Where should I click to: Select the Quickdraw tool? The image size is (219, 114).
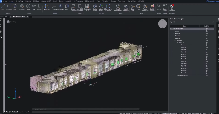(x=22, y=7)
